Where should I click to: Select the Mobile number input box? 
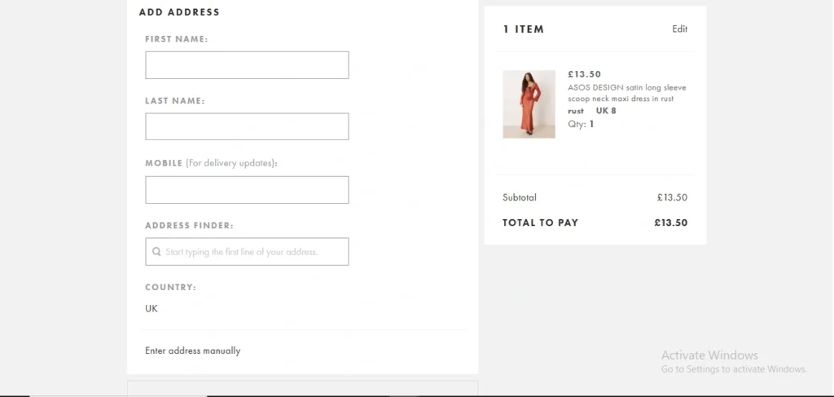(x=247, y=190)
